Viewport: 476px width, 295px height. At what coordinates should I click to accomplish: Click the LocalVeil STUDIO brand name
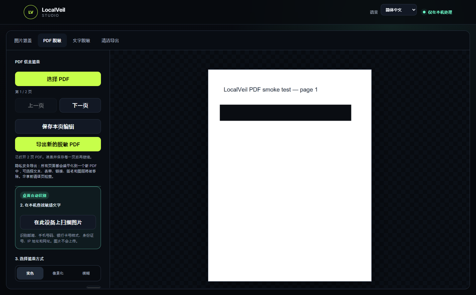53,12
